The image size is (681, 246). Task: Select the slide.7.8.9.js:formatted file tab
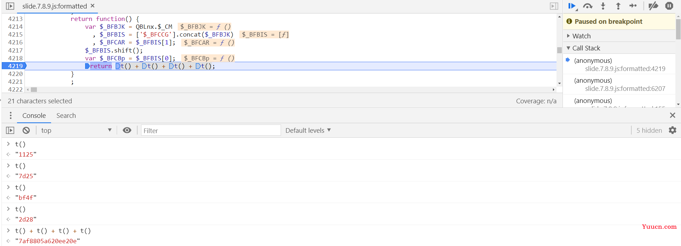tap(54, 6)
